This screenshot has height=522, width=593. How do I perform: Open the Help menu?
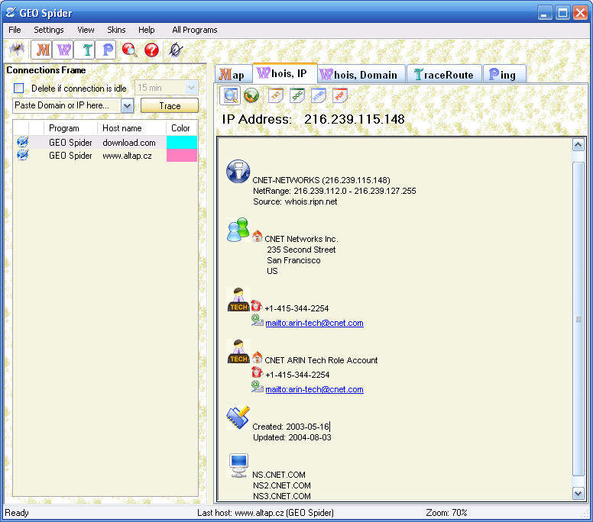tap(147, 30)
